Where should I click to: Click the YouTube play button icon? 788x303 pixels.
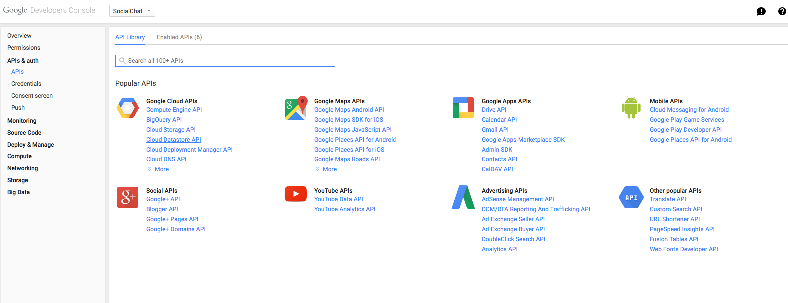tap(296, 194)
